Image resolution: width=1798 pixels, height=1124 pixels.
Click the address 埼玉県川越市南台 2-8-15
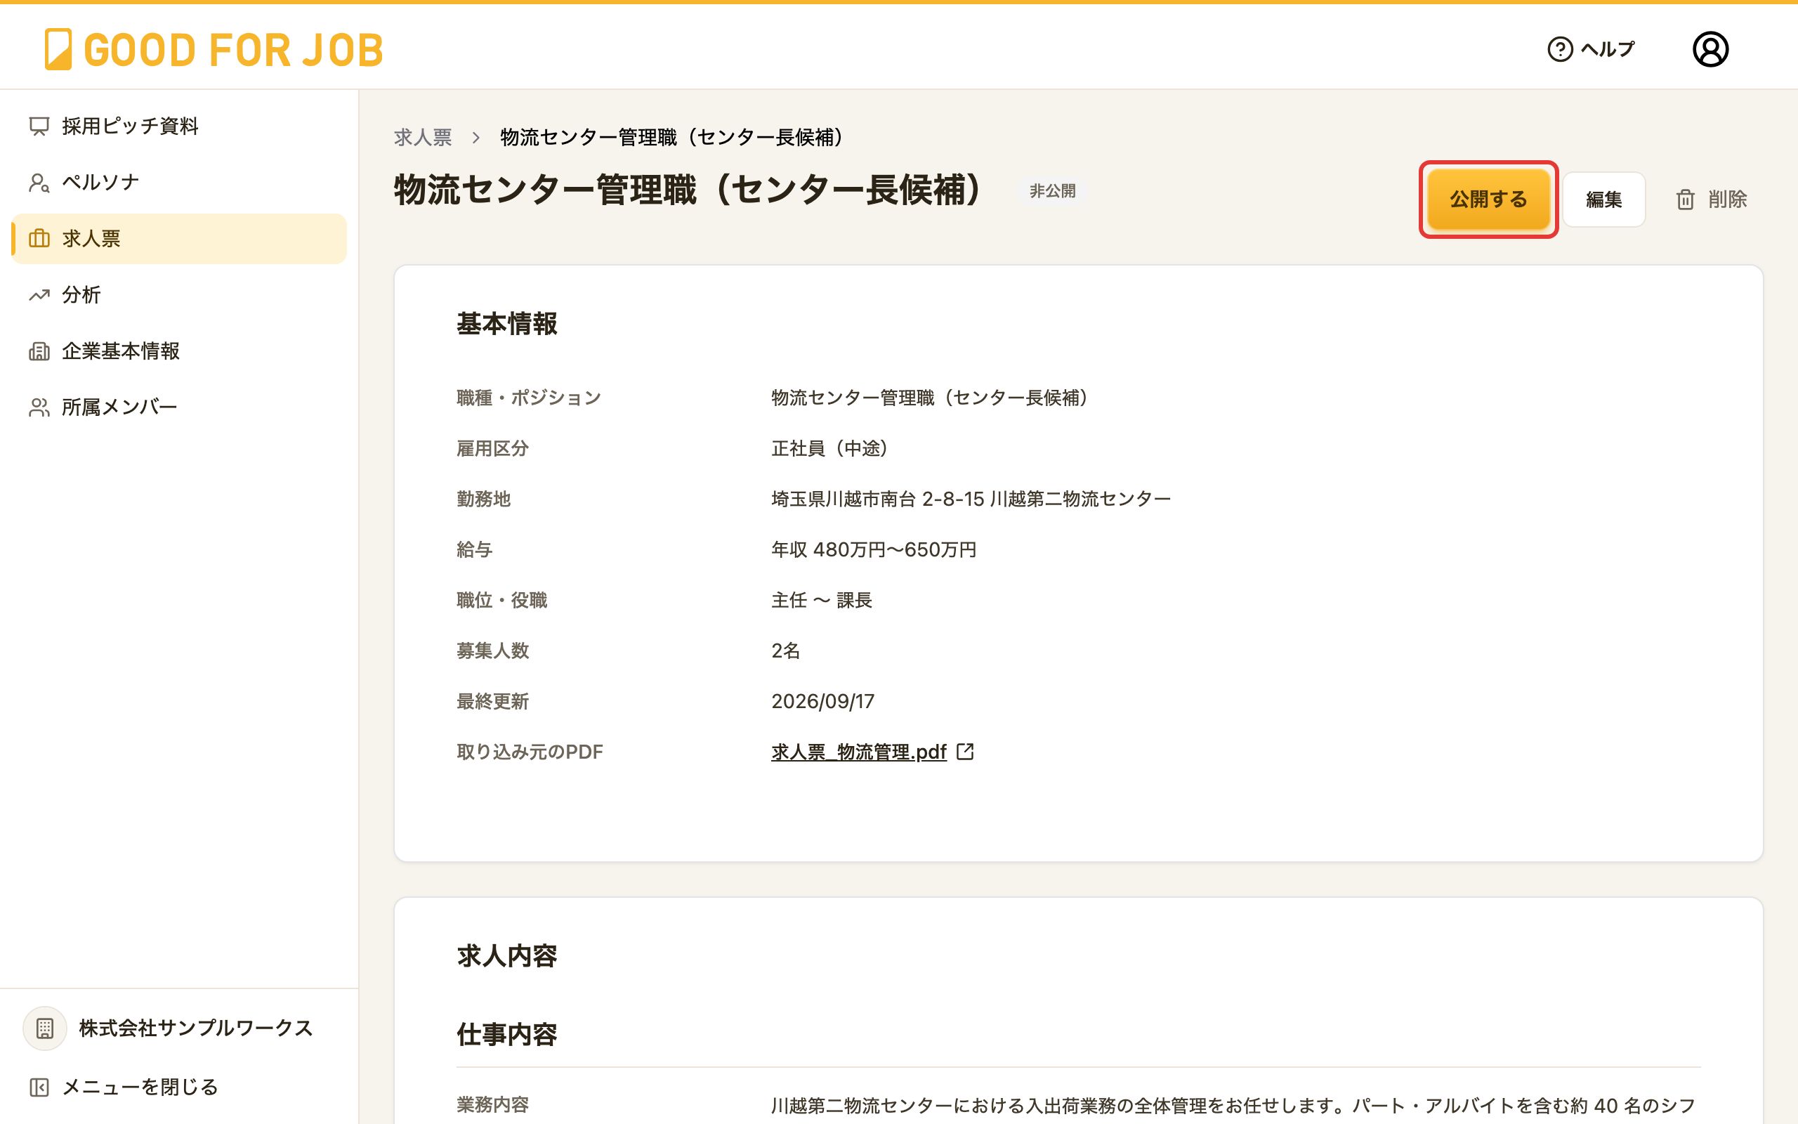click(x=877, y=499)
